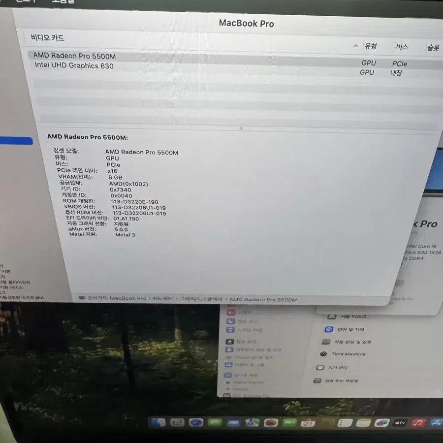Sort video cards by 슬롯 column header
Viewport: 443px width, 443px height.
(433, 48)
